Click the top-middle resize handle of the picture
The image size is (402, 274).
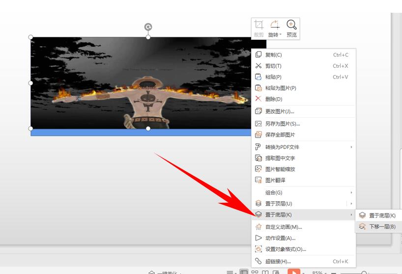tap(148, 37)
